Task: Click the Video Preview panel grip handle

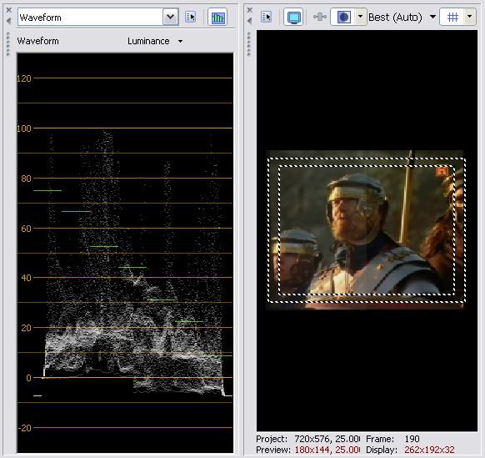Action: tap(249, 43)
